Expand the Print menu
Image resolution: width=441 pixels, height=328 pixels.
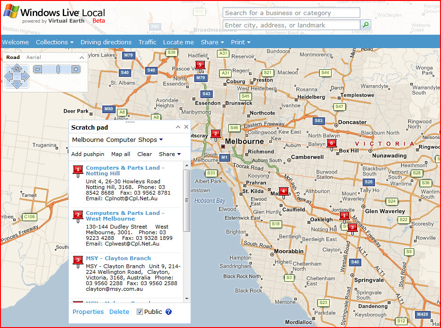coord(241,42)
